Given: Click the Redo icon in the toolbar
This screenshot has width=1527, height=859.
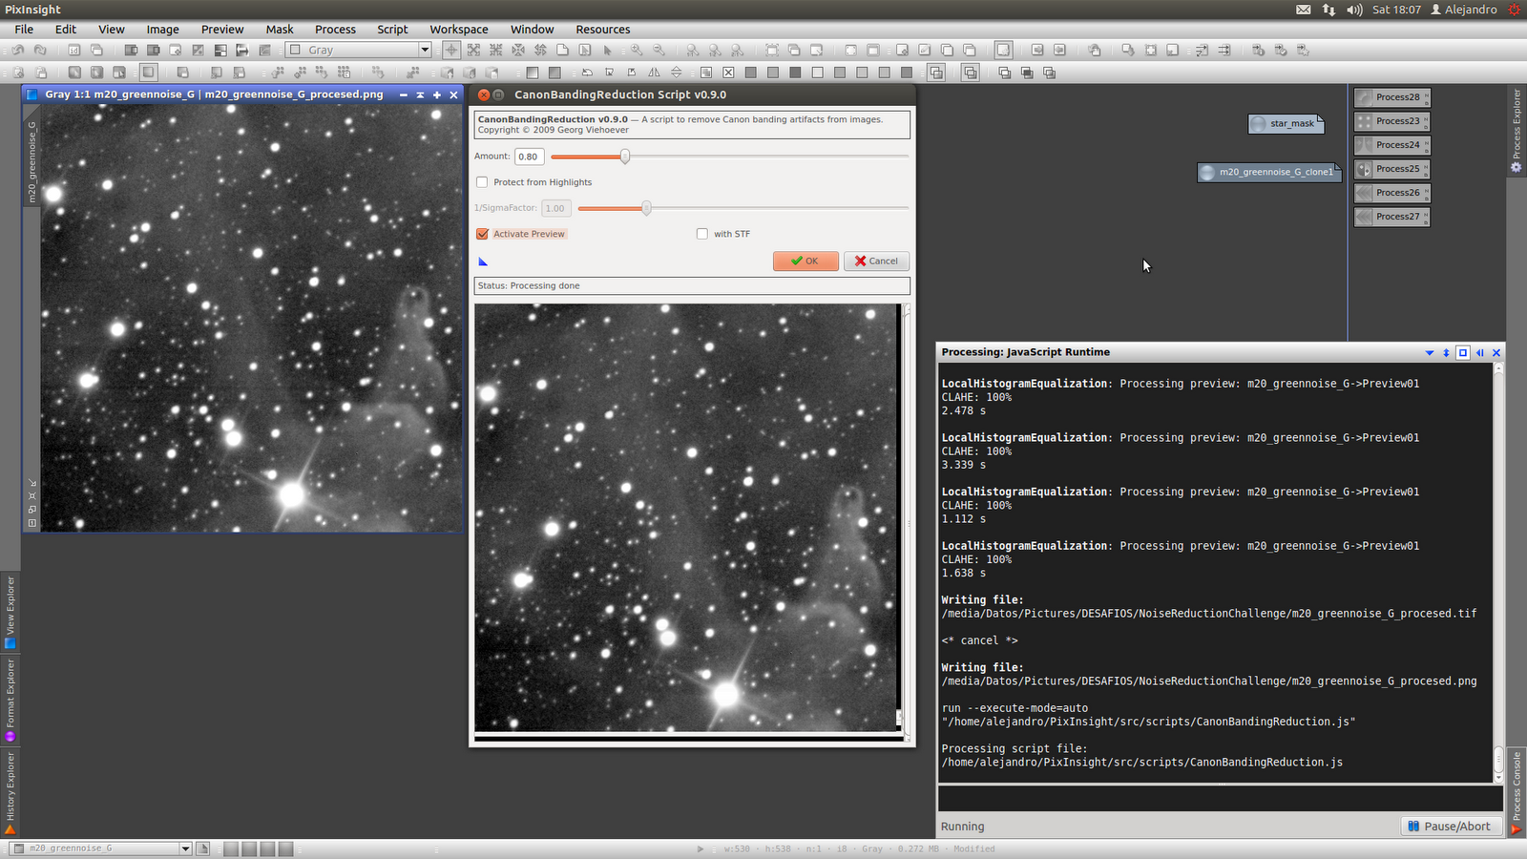Looking at the screenshot, I should point(40,50).
